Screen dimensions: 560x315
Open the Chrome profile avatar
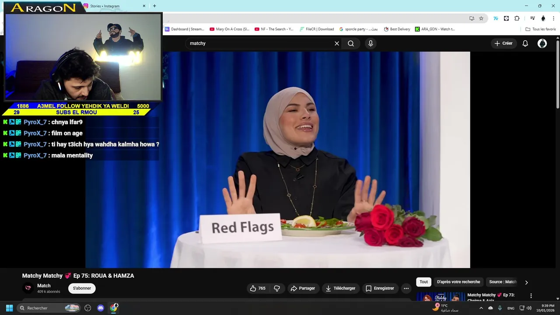click(x=543, y=18)
